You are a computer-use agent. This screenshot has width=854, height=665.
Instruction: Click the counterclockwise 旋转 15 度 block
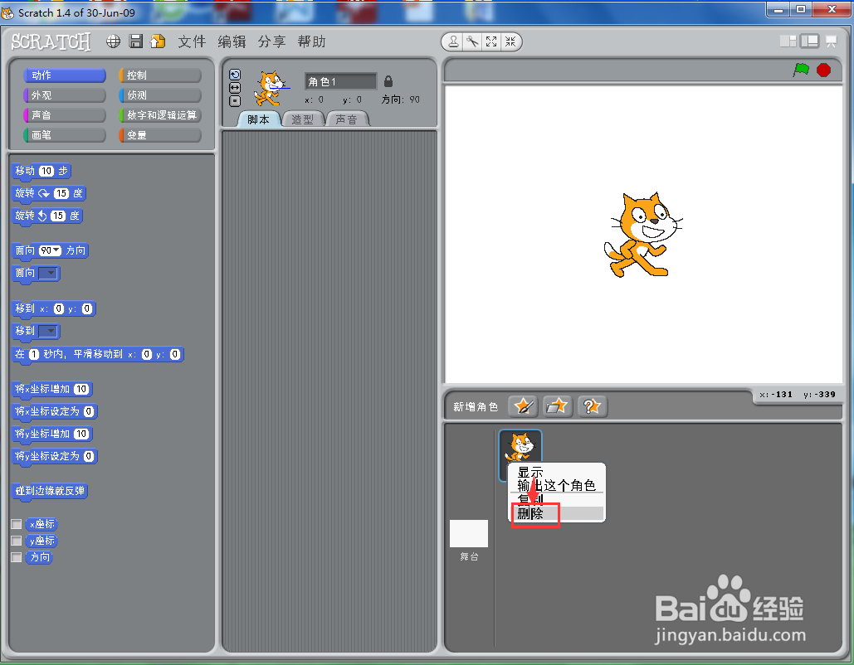46,216
